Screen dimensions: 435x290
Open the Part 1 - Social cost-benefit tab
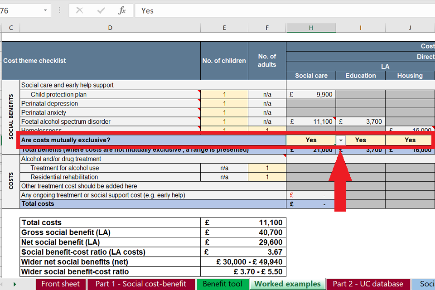click(140, 284)
